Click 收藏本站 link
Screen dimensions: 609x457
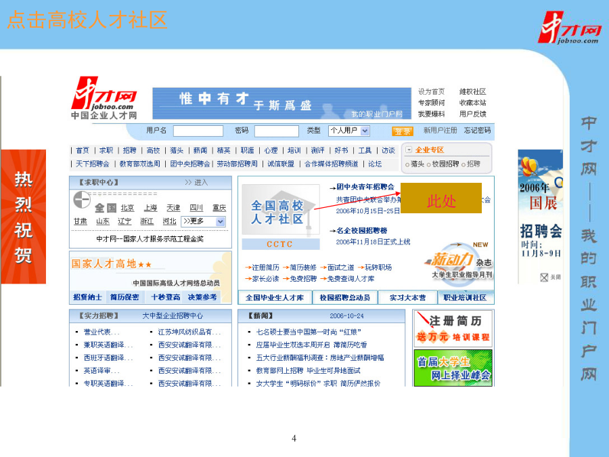(473, 103)
